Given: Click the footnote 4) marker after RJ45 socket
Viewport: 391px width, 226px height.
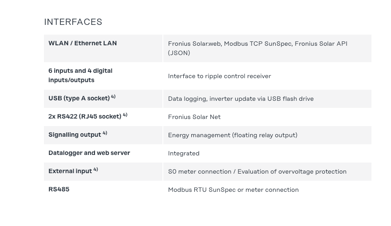Looking at the screenshot, I should coord(125,115).
